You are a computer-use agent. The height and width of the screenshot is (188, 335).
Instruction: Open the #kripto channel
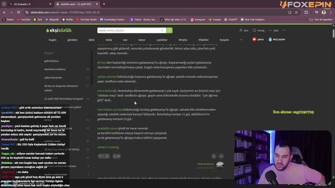click(x=183, y=40)
